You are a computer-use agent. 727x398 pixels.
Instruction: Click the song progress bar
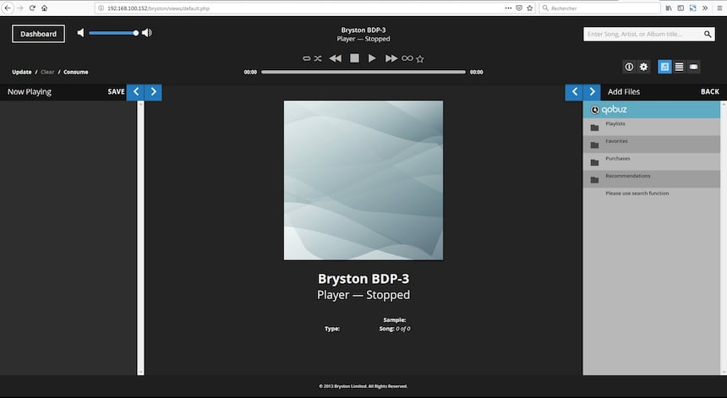pyautogui.click(x=363, y=72)
